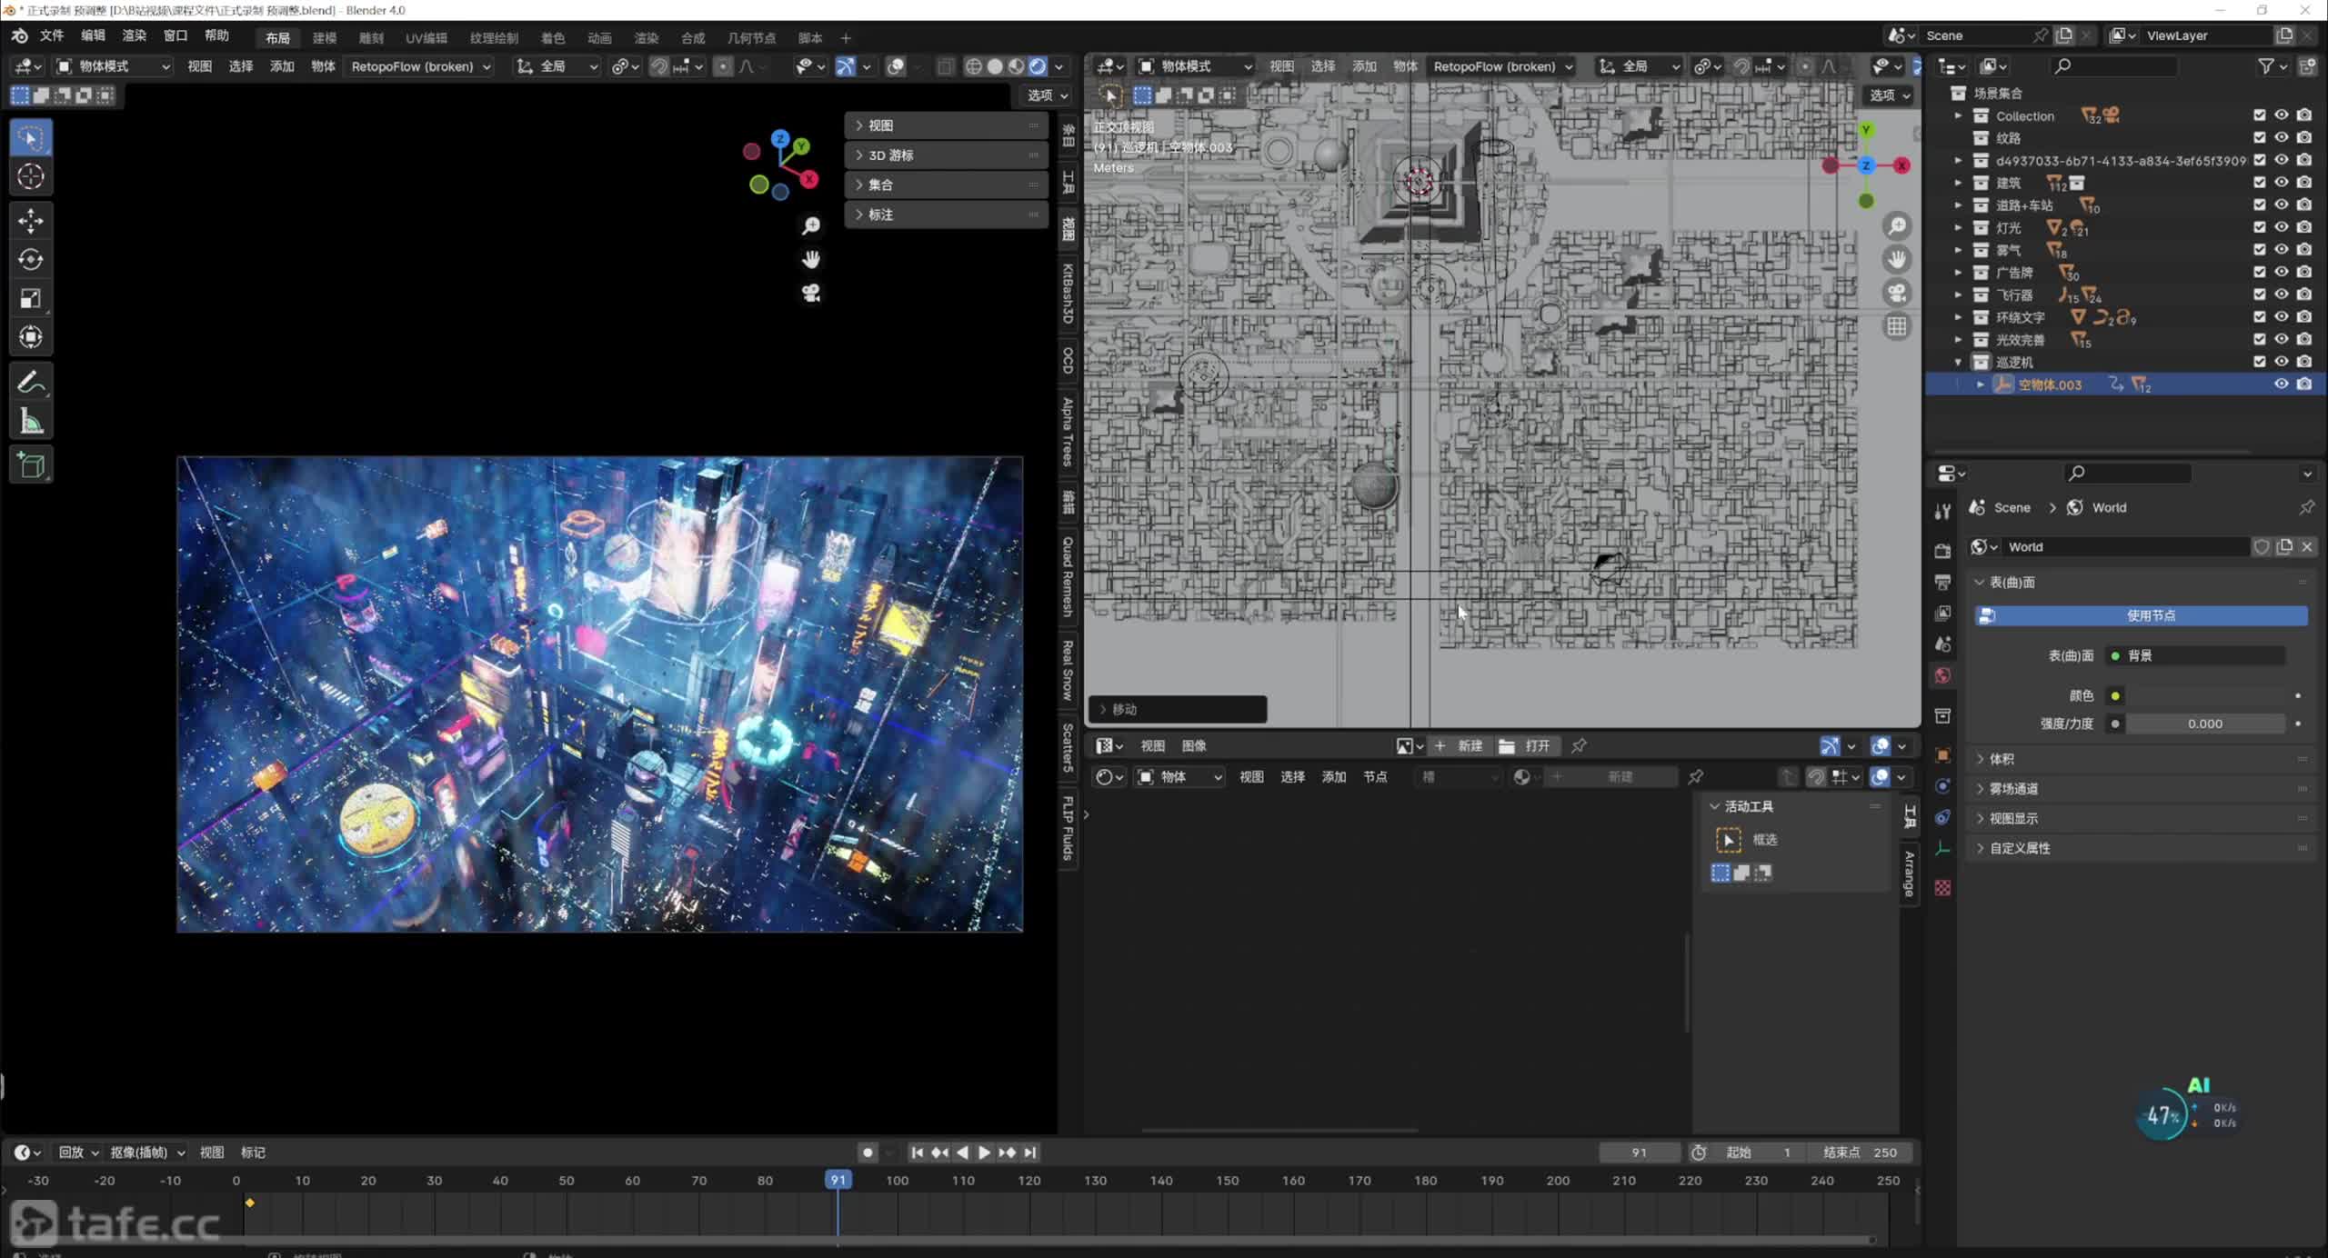Open the 文件 menu
This screenshot has height=1258, width=2328.
tap(52, 35)
